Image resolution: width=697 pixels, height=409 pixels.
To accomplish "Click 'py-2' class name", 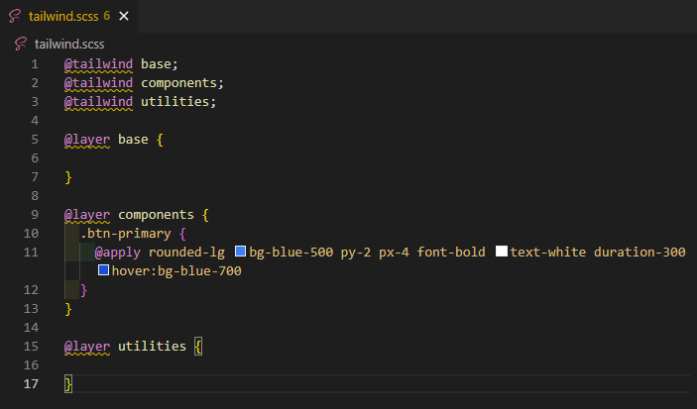I will tap(356, 253).
